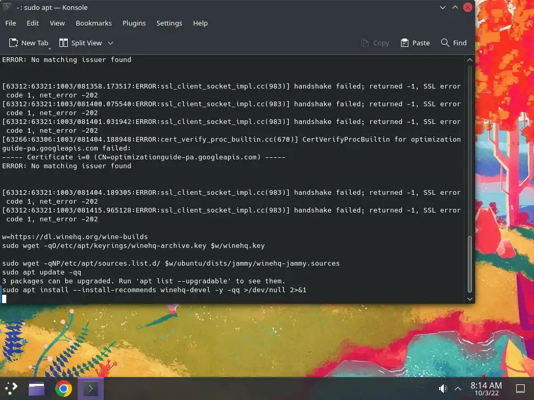Click the Paste toolbar button

click(x=415, y=43)
